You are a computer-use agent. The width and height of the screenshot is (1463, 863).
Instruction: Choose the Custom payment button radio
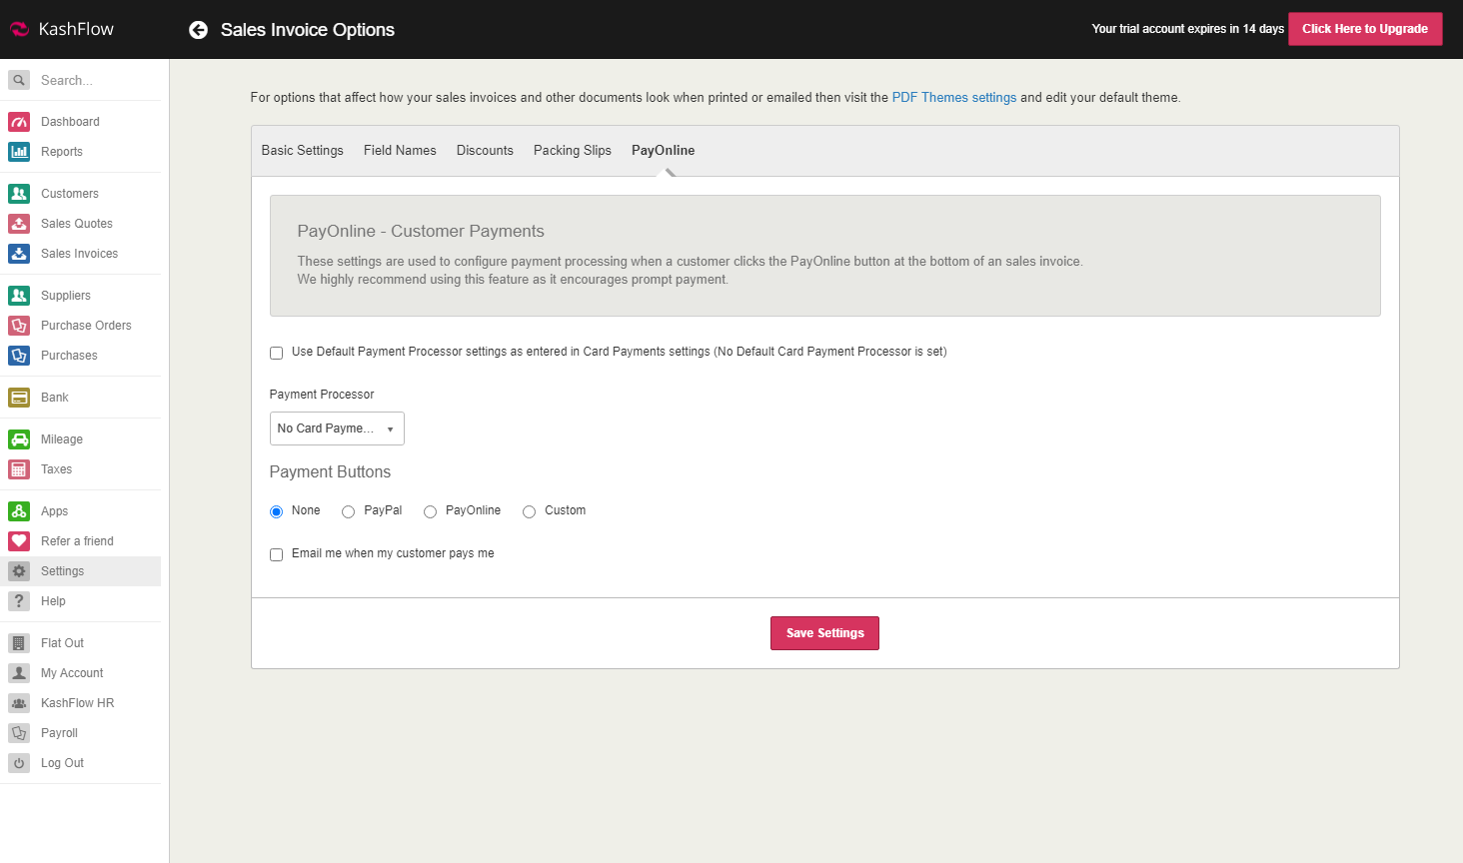coord(530,511)
